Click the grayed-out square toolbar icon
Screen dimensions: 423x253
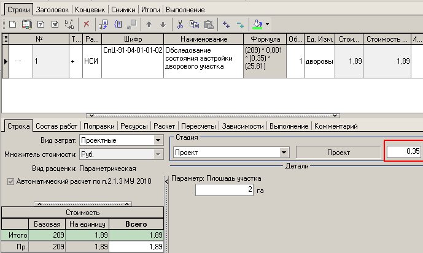[132, 25]
